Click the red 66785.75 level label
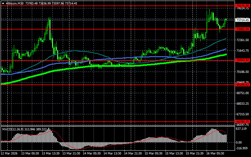Screen dimensions: 251x157 pyautogui.click(x=243, y=121)
